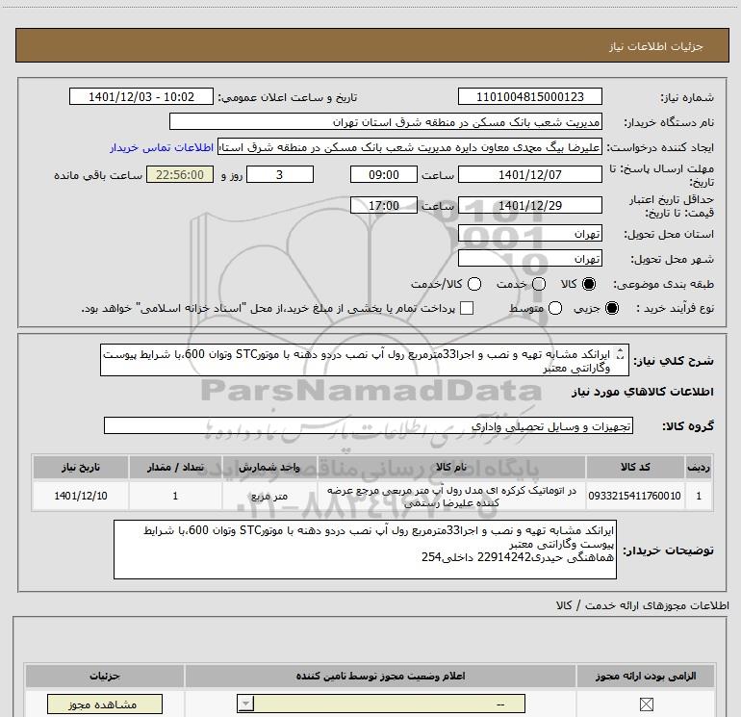Click the announcement date field 1401/12/03 - 10:02

141,96
